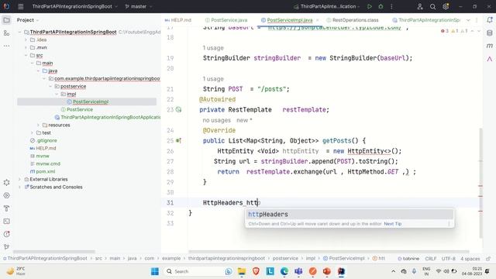Click the Windows Start button
Image resolution: width=496 pixels, height=279 pixels.
155,271
